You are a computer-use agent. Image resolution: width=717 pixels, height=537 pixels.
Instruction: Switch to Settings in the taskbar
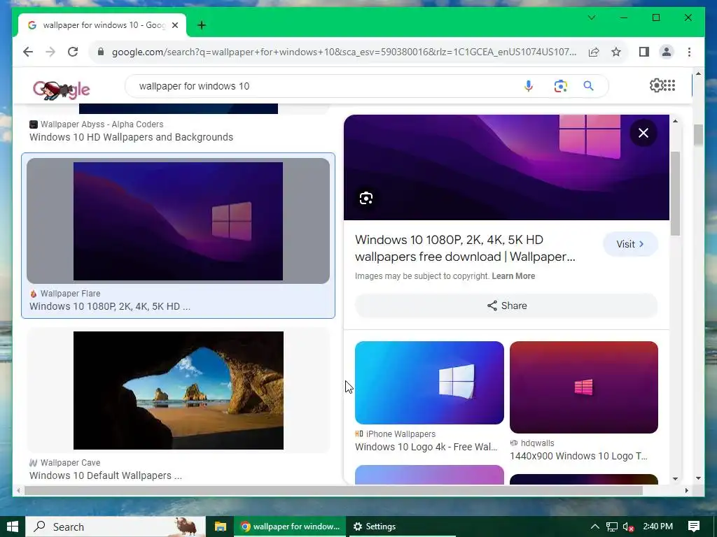375,527
